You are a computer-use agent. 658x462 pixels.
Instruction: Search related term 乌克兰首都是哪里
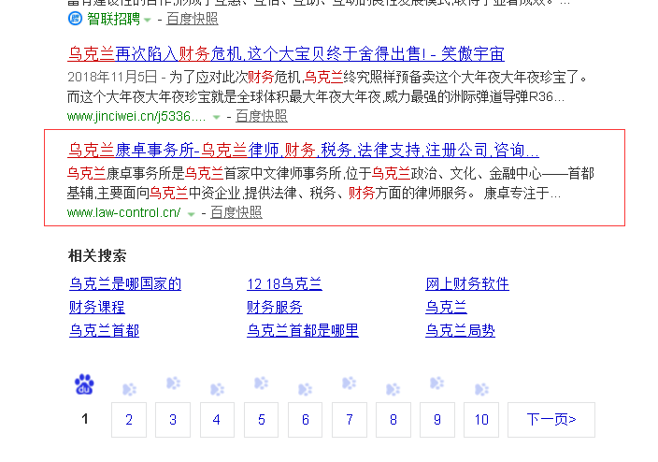303,331
